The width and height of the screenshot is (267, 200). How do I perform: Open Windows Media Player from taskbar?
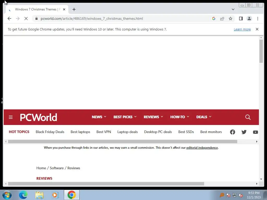pyautogui.click(x=55, y=195)
